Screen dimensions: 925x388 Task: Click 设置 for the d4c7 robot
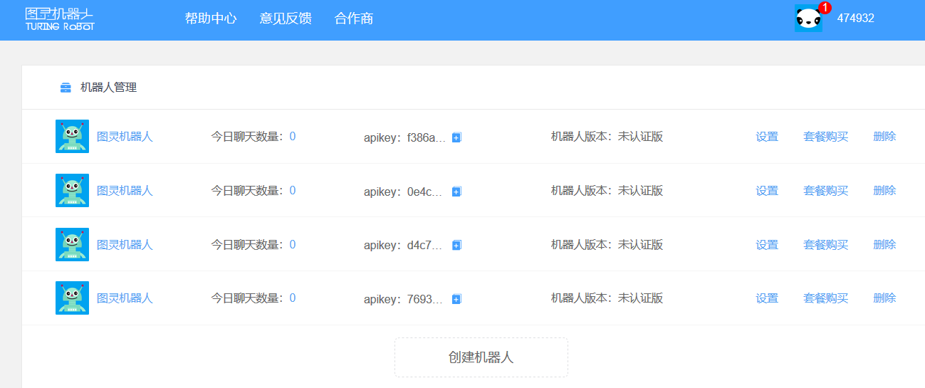(767, 245)
